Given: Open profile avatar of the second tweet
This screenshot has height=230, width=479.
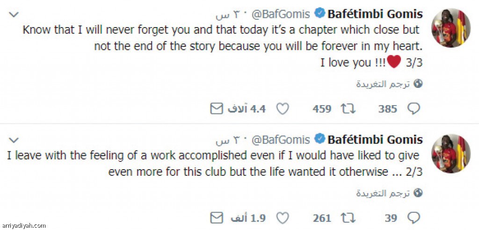Looking at the screenshot, I should click(x=450, y=153).
